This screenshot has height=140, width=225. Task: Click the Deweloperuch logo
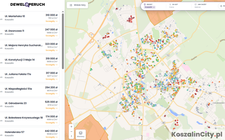coord(27,4)
